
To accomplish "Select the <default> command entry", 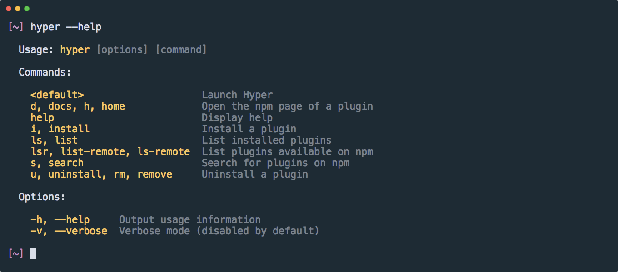I will coord(57,95).
